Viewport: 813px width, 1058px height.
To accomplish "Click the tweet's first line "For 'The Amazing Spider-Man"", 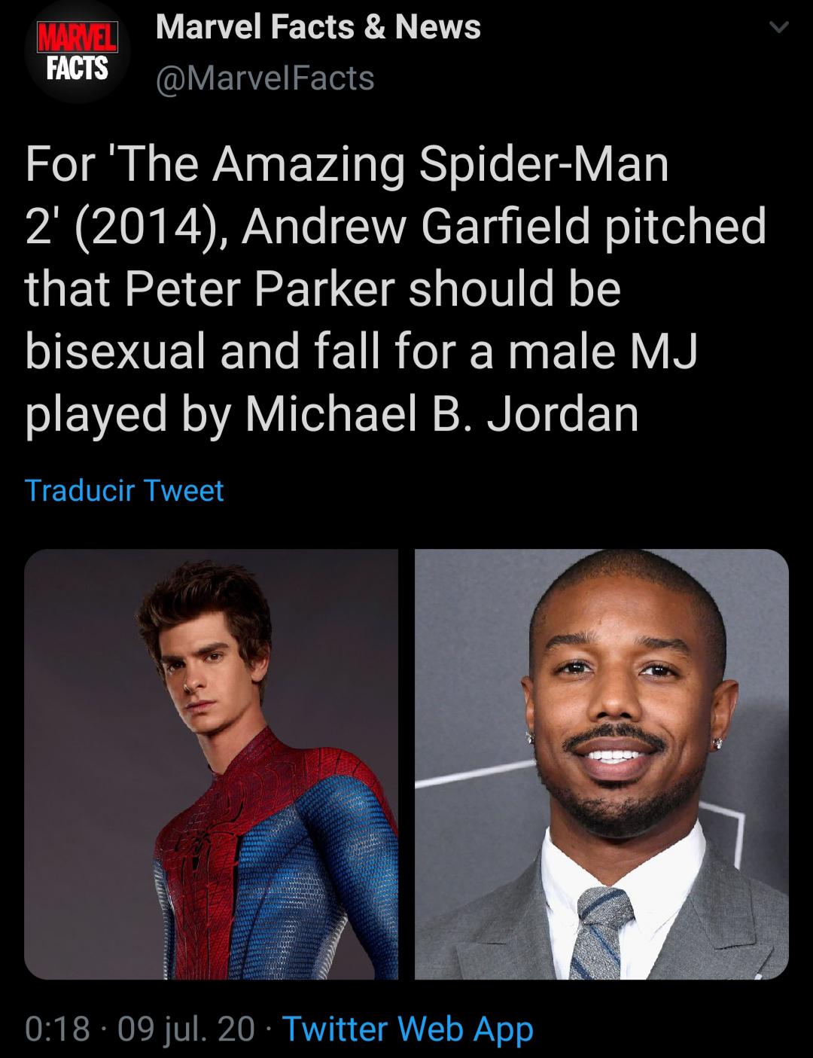I will [346, 166].
